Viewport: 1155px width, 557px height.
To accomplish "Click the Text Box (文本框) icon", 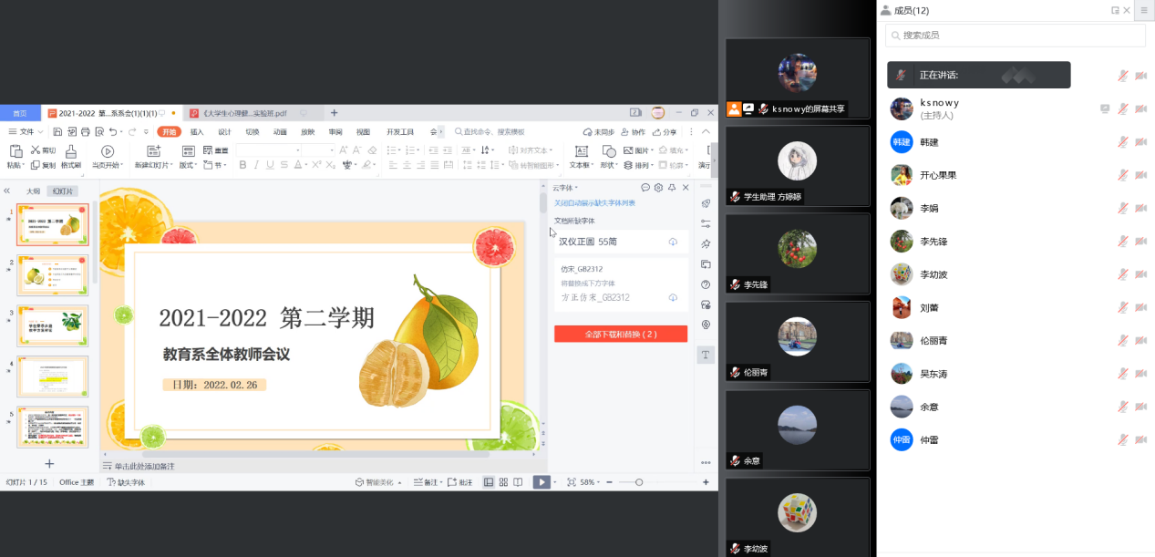I will (x=580, y=150).
